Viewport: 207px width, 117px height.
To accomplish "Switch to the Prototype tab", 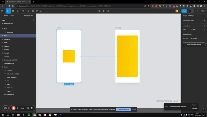I will 191,16.
